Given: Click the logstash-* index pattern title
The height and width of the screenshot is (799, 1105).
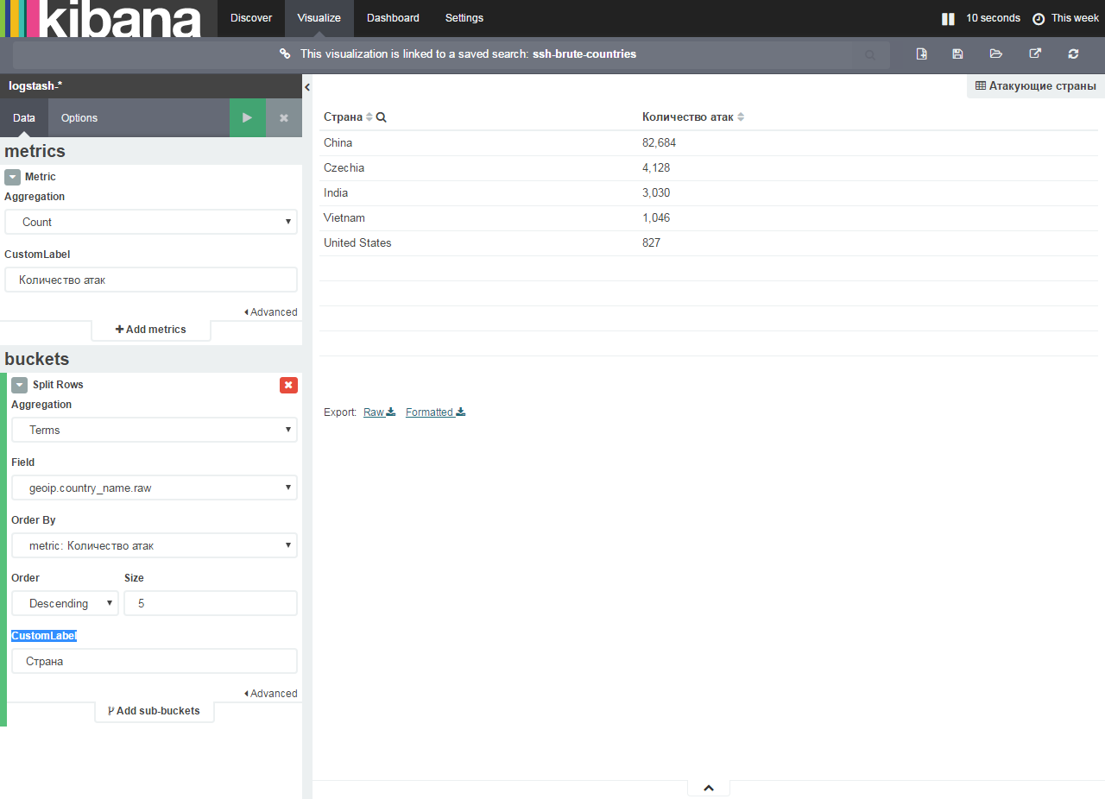Looking at the screenshot, I should [35, 86].
